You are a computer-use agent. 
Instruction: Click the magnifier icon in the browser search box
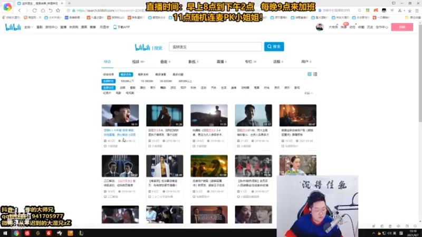point(359,11)
